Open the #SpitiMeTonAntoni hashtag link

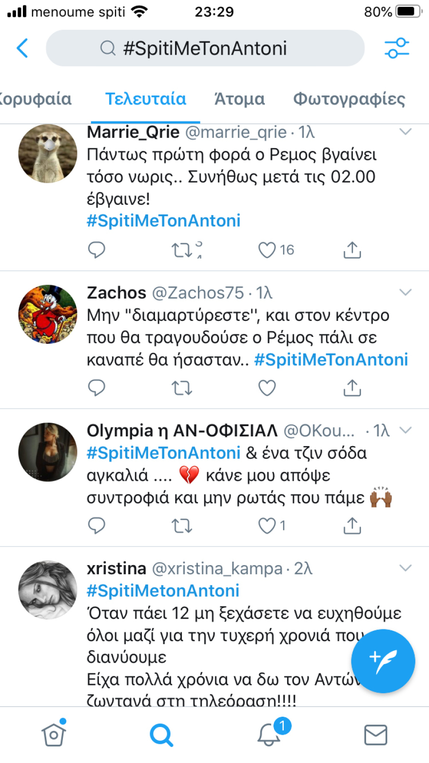[x=164, y=220]
